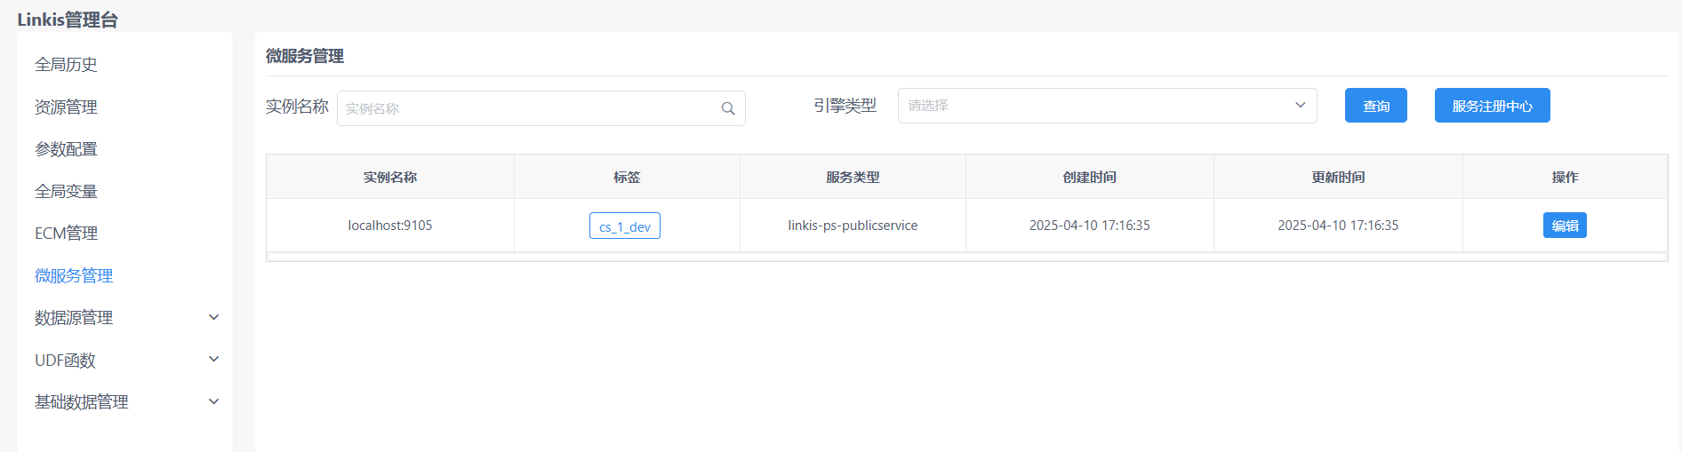This screenshot has height=452, width=1682.
Task: Open 全局历史 in the sidebar
Action: click(66, 65)
